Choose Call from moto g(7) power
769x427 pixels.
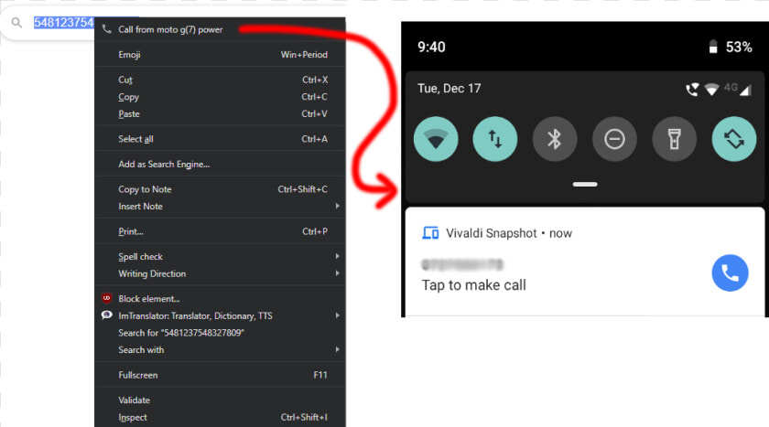pos(220,29)
